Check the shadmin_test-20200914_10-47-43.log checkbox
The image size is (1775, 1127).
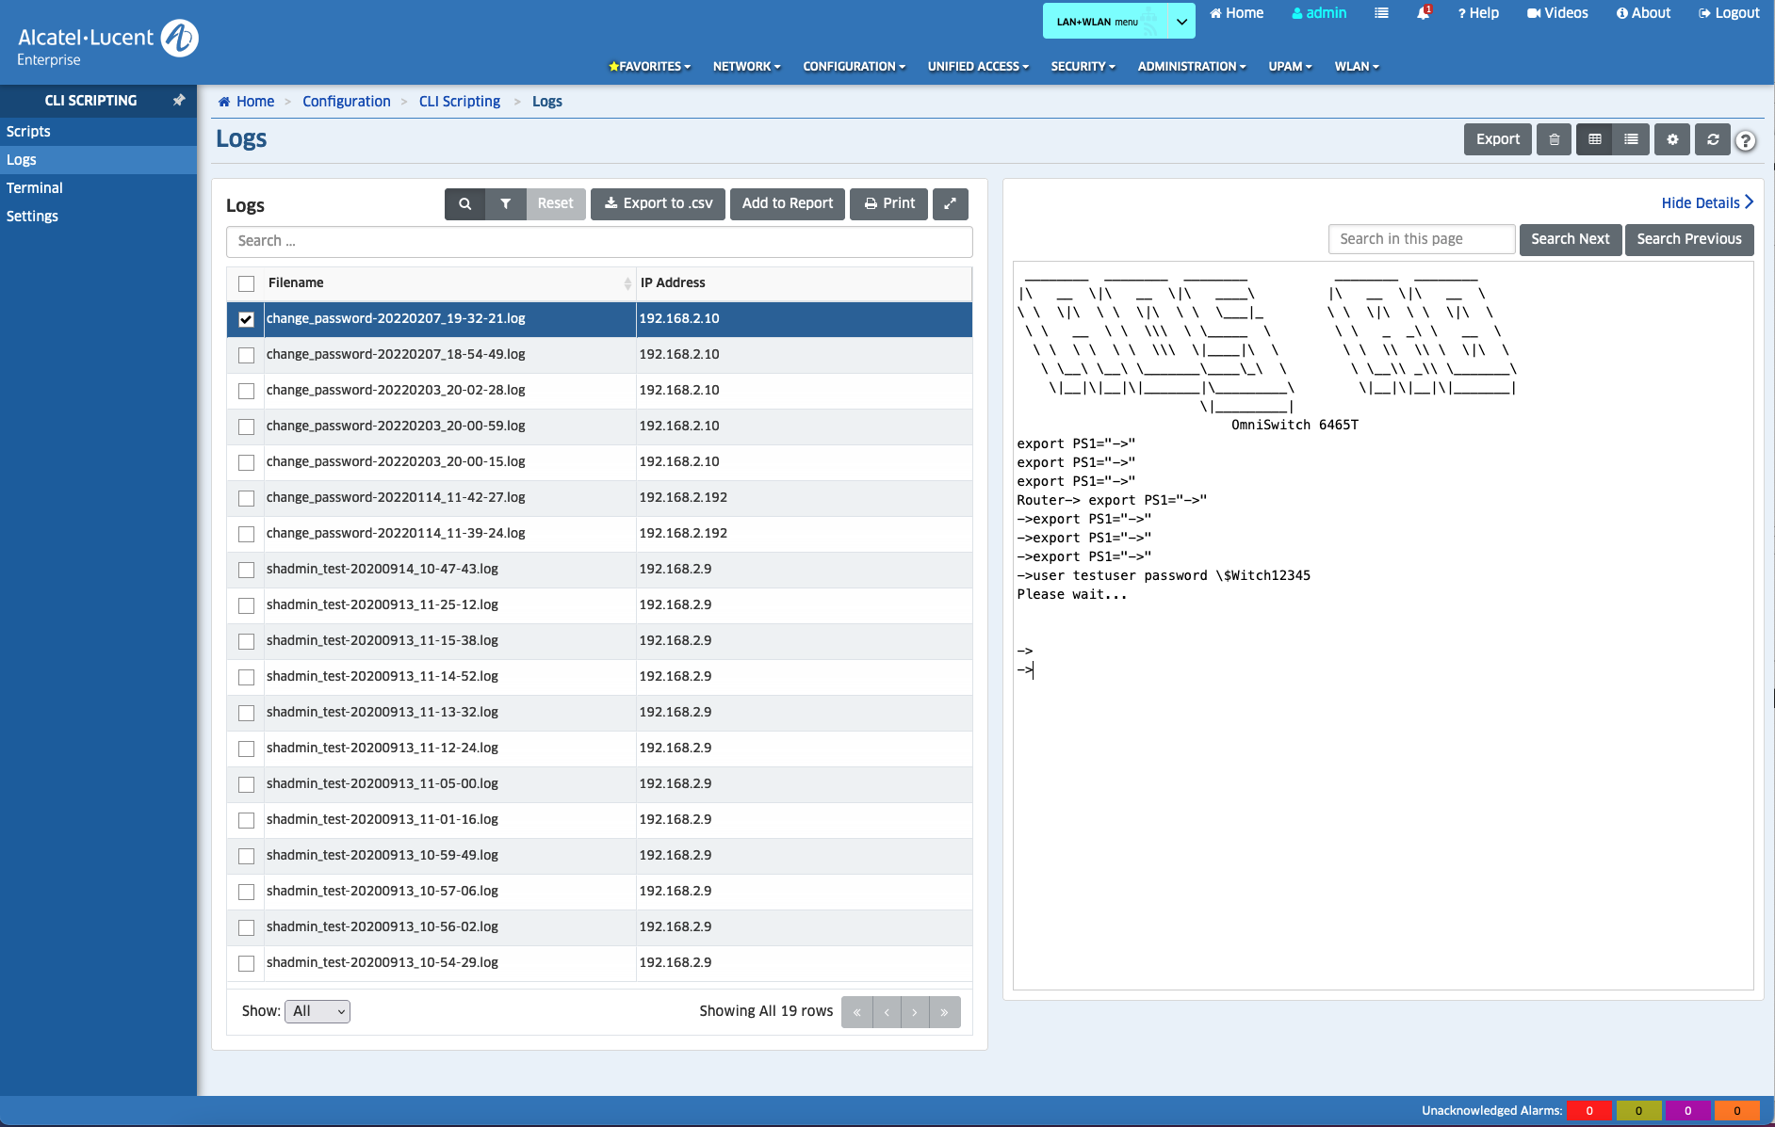(247, 570)
